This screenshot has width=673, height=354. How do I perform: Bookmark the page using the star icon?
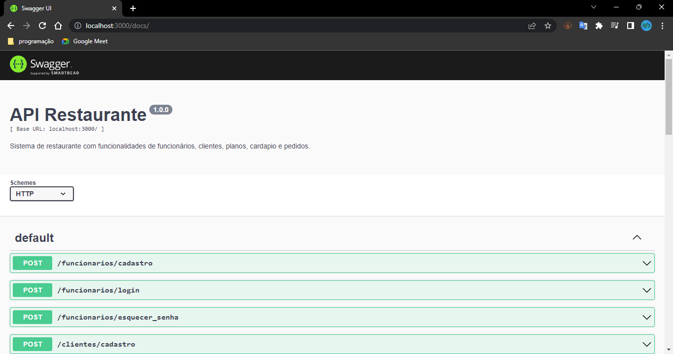(x=548, y=25)
